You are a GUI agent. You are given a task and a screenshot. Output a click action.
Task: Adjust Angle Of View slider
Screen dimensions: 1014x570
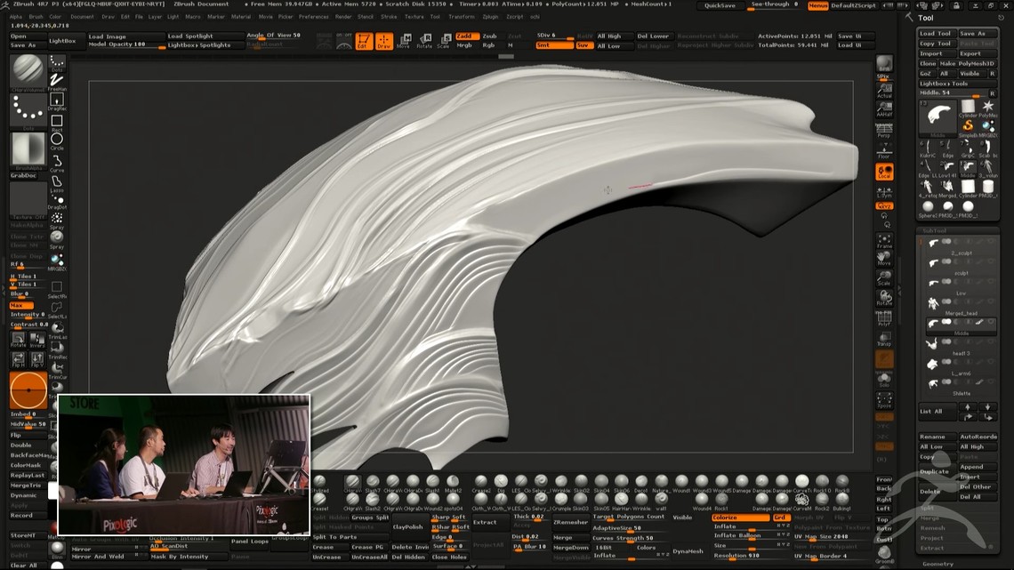[275, 36]
